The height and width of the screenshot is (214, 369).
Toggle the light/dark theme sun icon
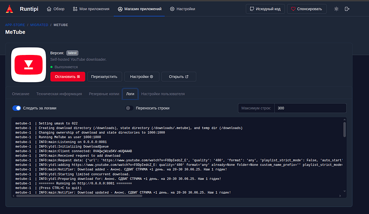336,9
